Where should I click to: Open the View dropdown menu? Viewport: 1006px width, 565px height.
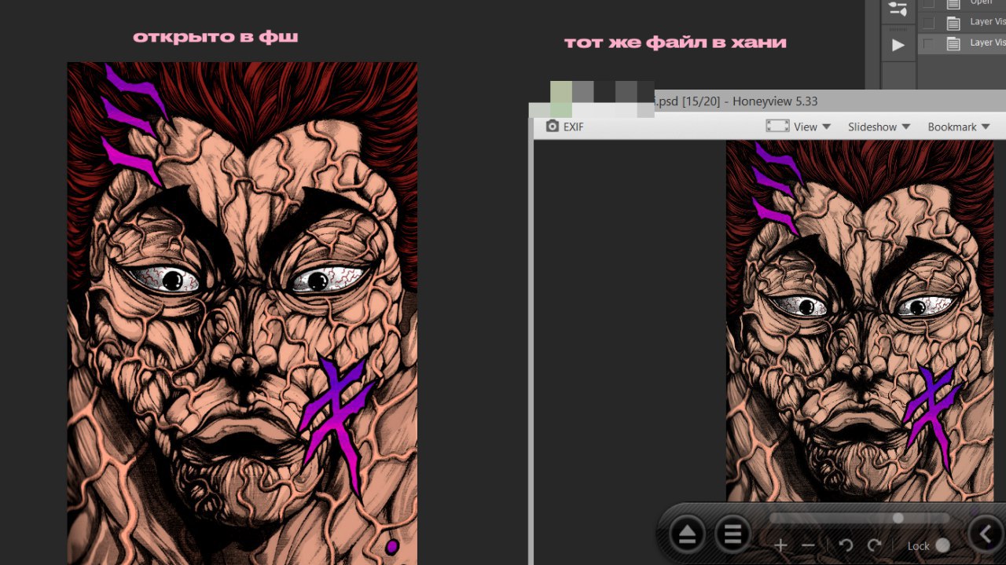812,127
